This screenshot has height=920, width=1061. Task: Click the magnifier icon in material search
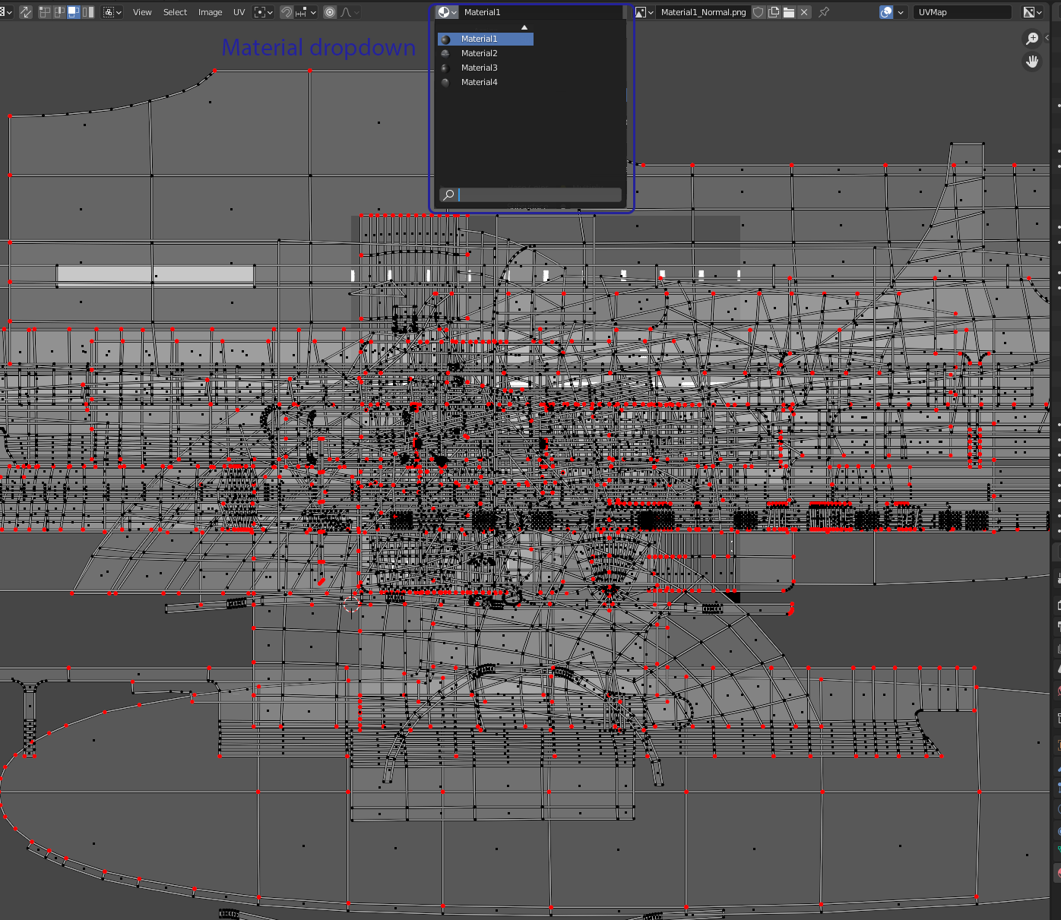tap(448, 195)
